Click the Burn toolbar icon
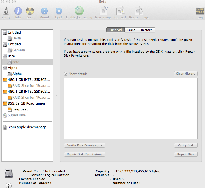 coord(30,11)
